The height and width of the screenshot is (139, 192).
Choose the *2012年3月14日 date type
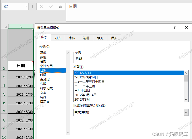pos(129,77)
